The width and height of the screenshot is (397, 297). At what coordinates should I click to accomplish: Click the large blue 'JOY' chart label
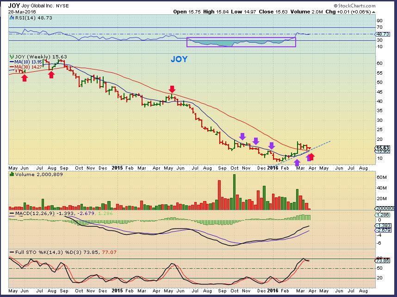pos(179,59)
